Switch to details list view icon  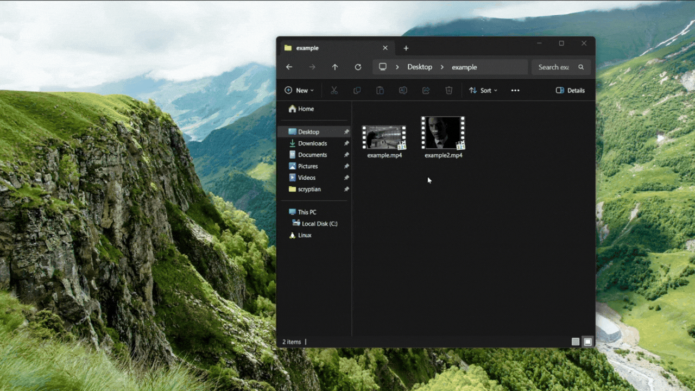point(576,342)
